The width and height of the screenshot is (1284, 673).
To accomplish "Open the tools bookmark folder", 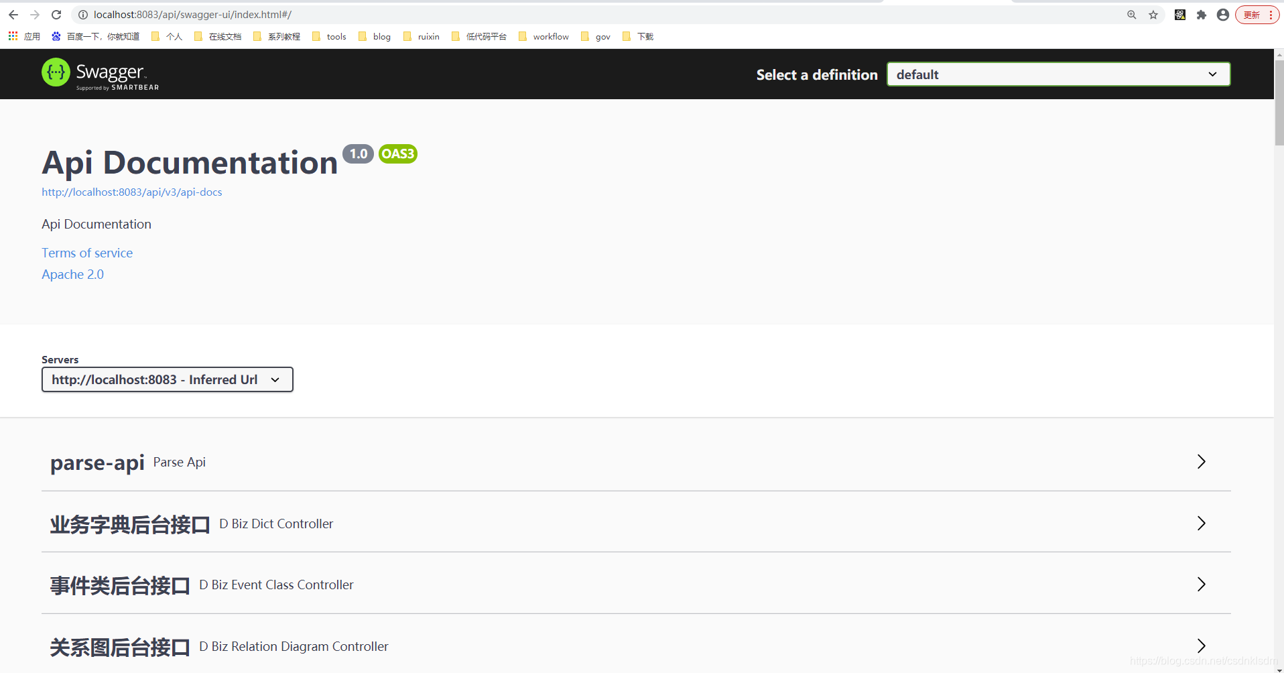I will [329, 36].
